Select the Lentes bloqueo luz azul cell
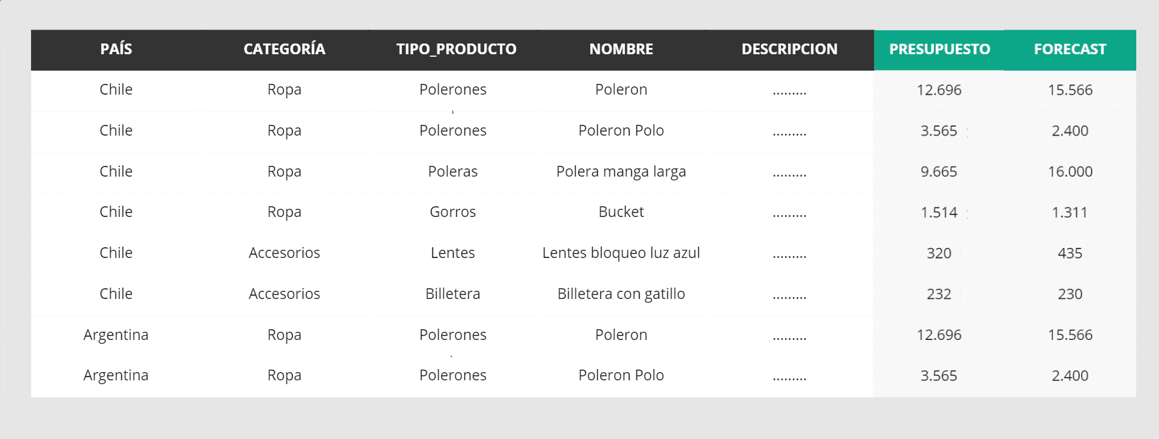This screenshot has height=439, width=1159. coord(621,253)
